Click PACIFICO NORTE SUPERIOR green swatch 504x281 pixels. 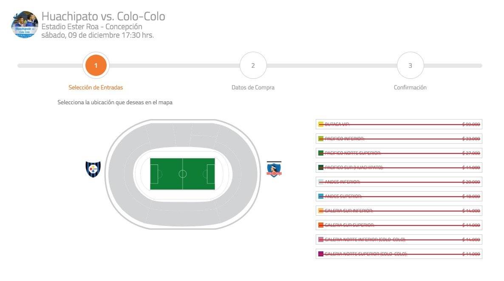(x=321, y=153)
